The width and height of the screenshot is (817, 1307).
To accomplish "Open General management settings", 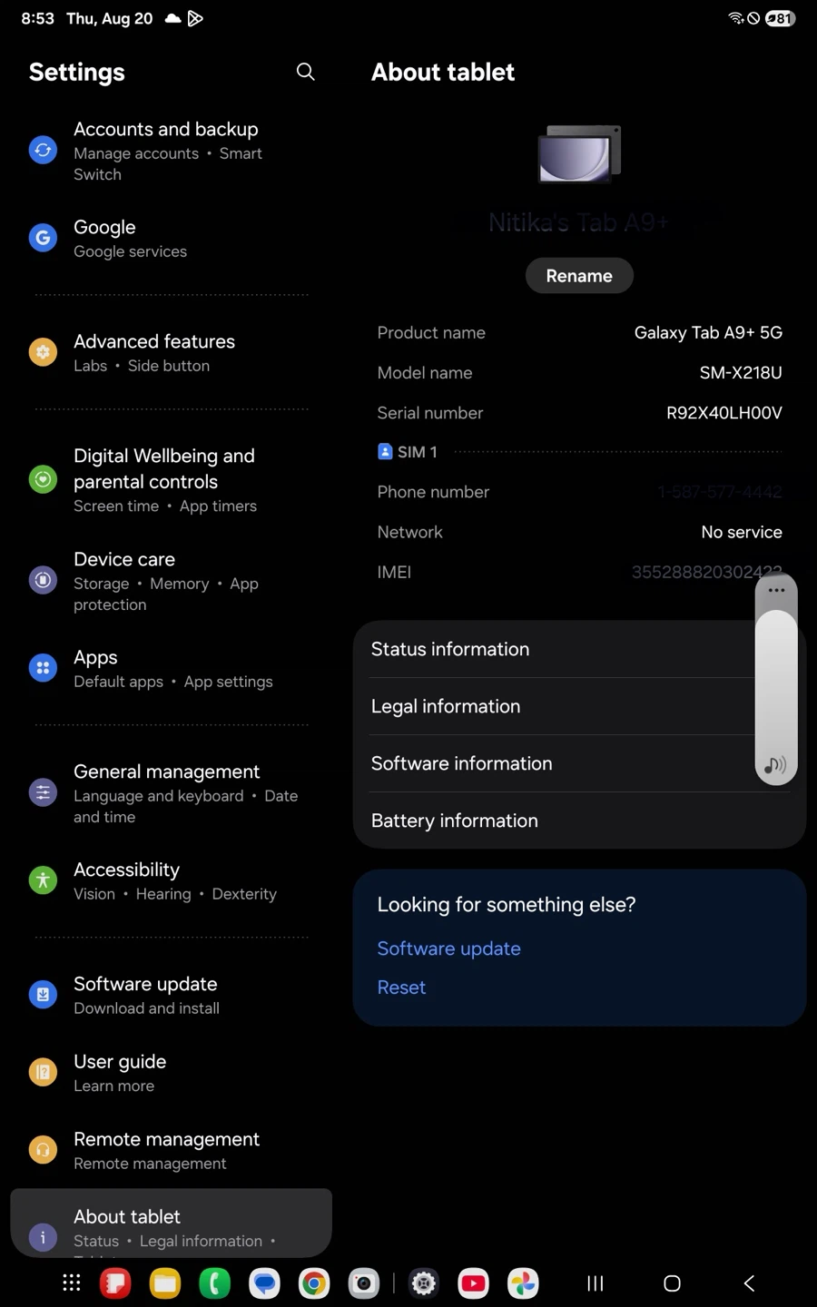I will coord(171,793).
